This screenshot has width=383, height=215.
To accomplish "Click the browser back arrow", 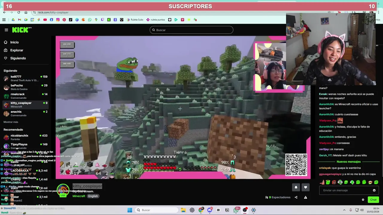I will pos(4,12).
